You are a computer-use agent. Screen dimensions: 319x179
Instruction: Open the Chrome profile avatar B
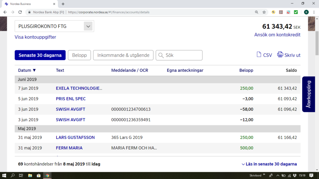306,12
